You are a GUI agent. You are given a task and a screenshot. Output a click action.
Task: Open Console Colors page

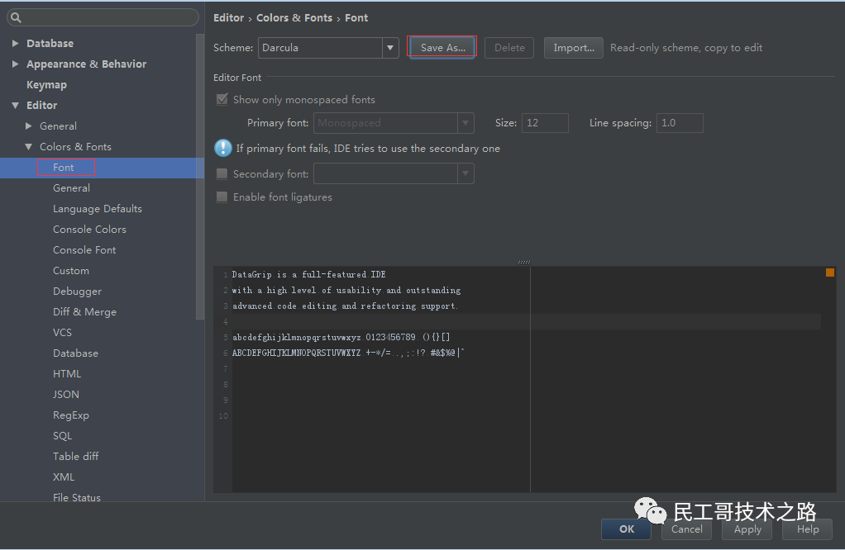click(x=89, y=230)
